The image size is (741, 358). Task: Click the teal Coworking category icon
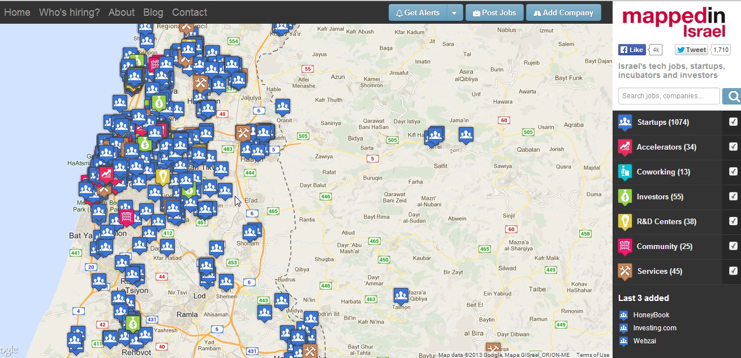pyautogui.click(x=625, y=172)
